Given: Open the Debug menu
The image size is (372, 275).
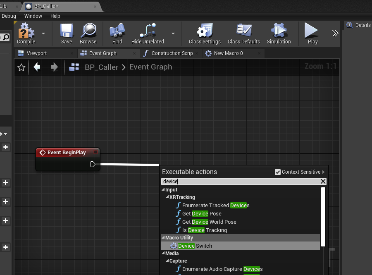Looking at the screenshot, I should pos(9,16).
